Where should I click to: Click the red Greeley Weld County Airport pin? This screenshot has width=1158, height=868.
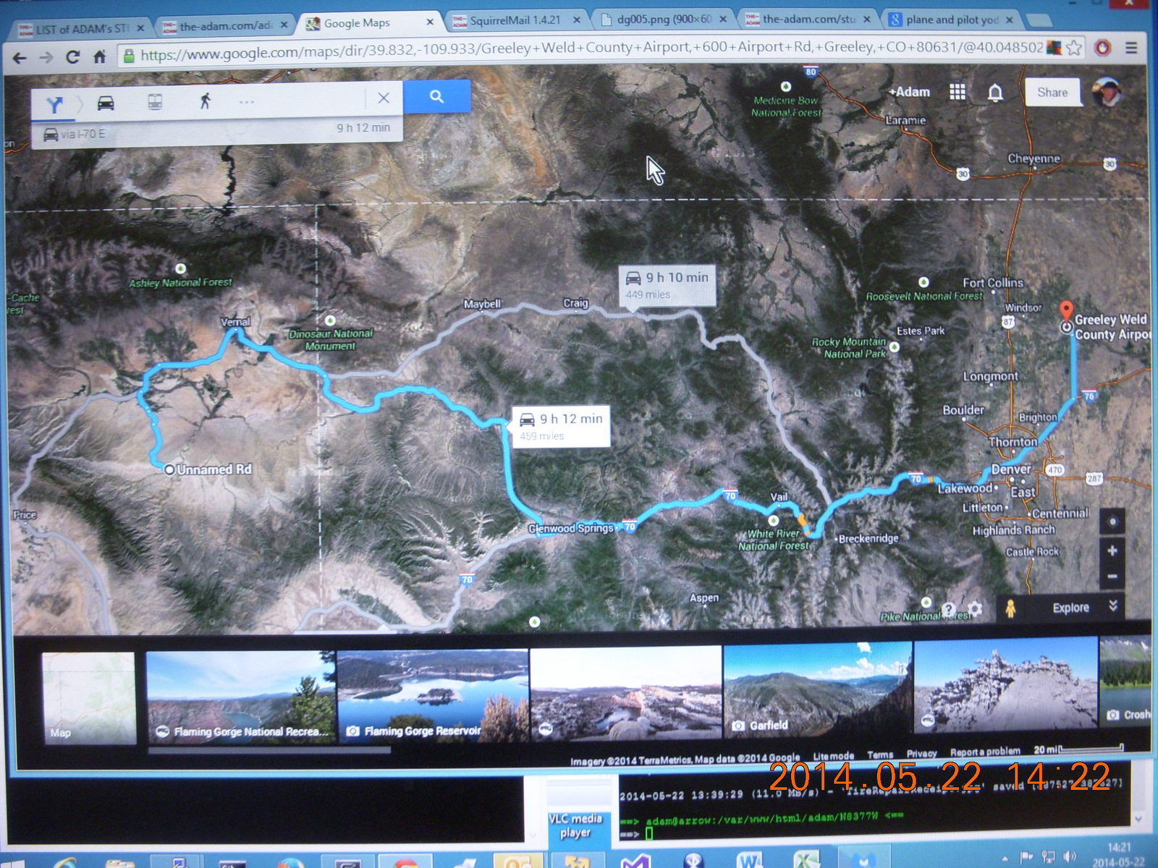click(x=1066, y=311)
